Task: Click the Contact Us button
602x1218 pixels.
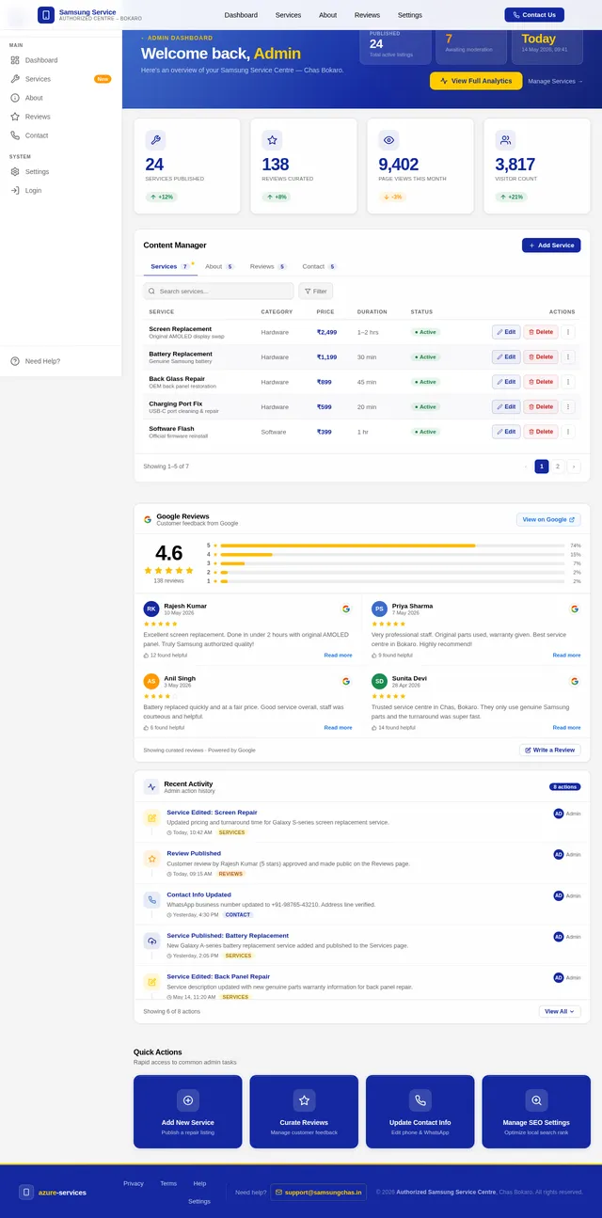Action: click(x=534, y=15)
